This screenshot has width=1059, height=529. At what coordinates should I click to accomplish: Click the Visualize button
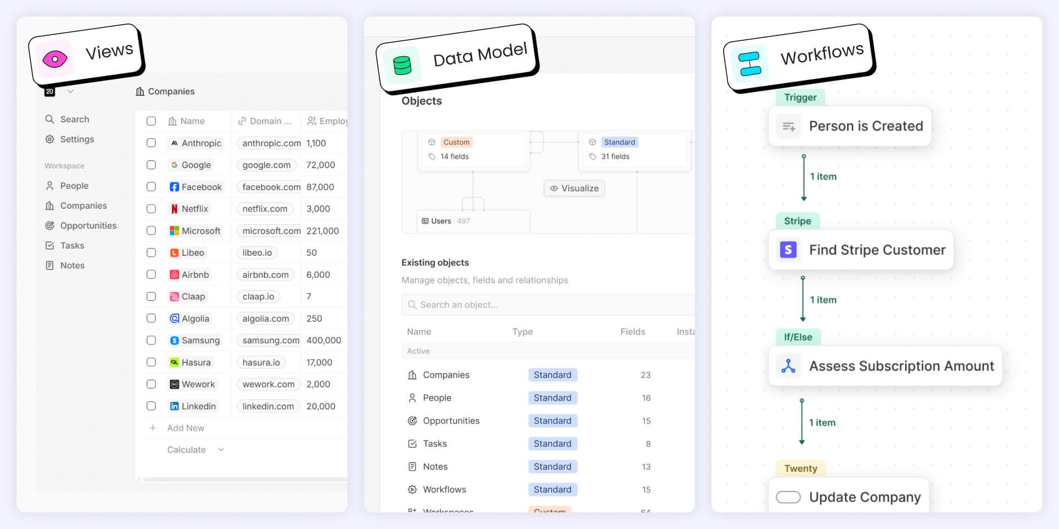click(574, 188)
